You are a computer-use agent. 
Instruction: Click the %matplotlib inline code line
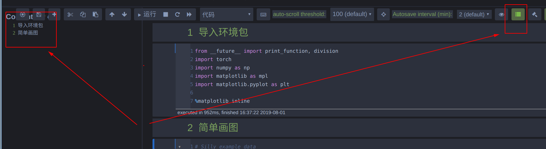(x=222, y=101)
